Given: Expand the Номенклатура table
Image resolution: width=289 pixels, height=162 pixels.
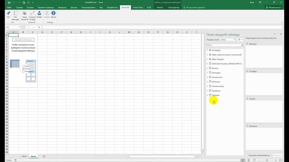Looking at the screenshot, I should pyautogui.click(x=208, y=86).
